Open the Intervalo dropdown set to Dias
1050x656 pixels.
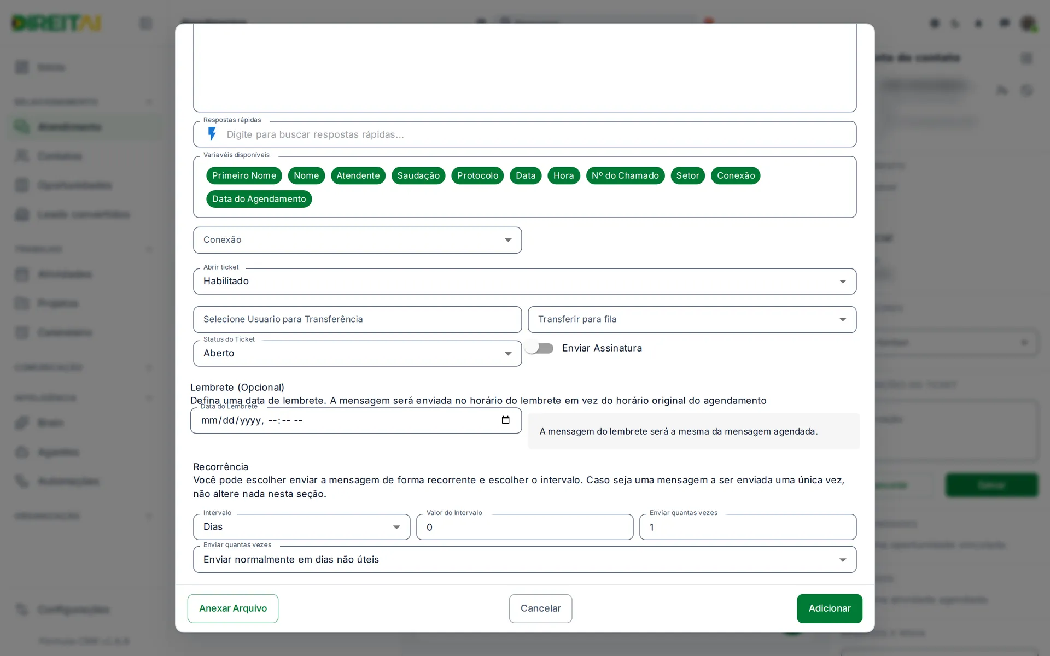click(301, 527)
